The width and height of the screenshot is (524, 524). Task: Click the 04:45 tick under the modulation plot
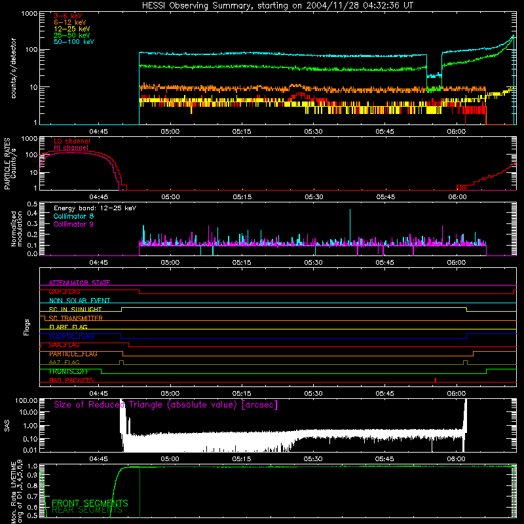coord(99,263)
